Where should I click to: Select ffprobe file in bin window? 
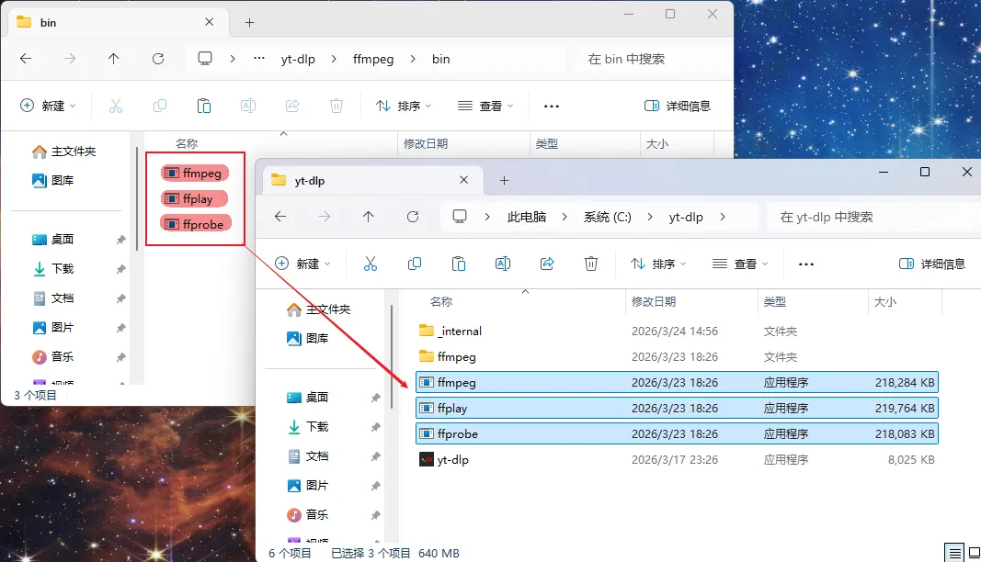coord(197,224)
